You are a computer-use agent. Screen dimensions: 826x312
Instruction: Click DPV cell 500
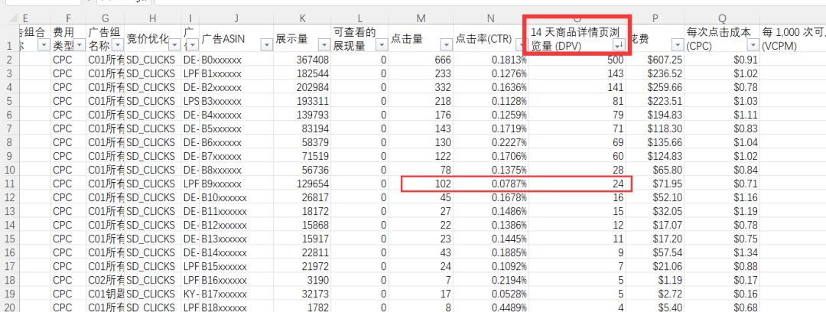click(x=577, y=60)
